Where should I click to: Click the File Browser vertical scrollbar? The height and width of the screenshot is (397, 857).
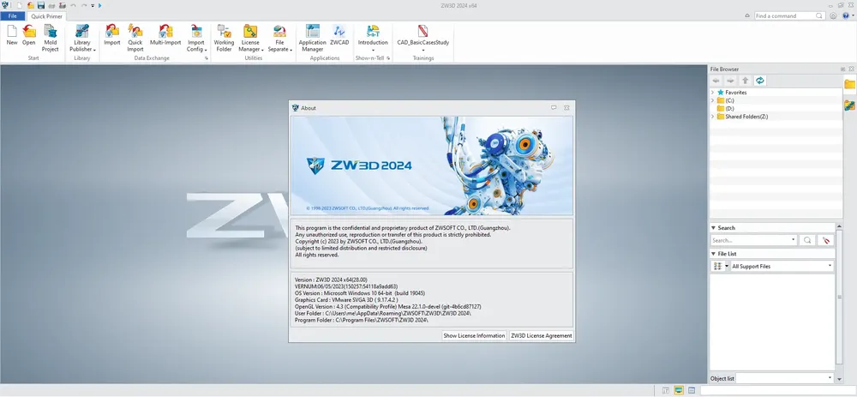pyautogui.click(x=840, y=295)
